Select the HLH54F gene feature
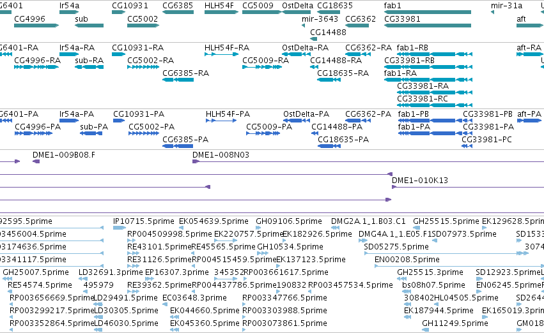 coord(221,12)
